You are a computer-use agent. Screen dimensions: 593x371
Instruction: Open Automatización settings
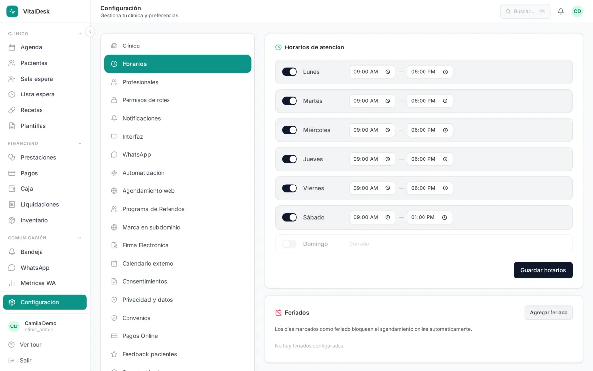pyautogui.click(x=177, y=173)
